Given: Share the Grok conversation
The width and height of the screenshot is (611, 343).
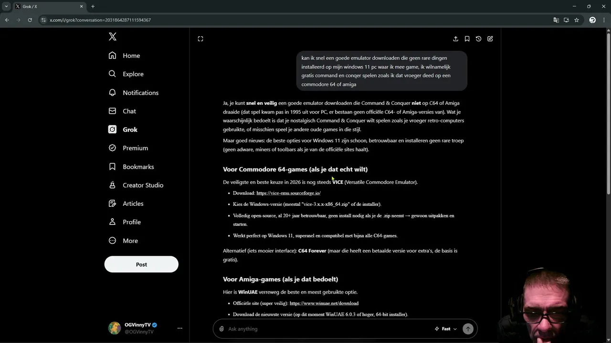Looking at the screenshot, I should click(x=455, y=39).
